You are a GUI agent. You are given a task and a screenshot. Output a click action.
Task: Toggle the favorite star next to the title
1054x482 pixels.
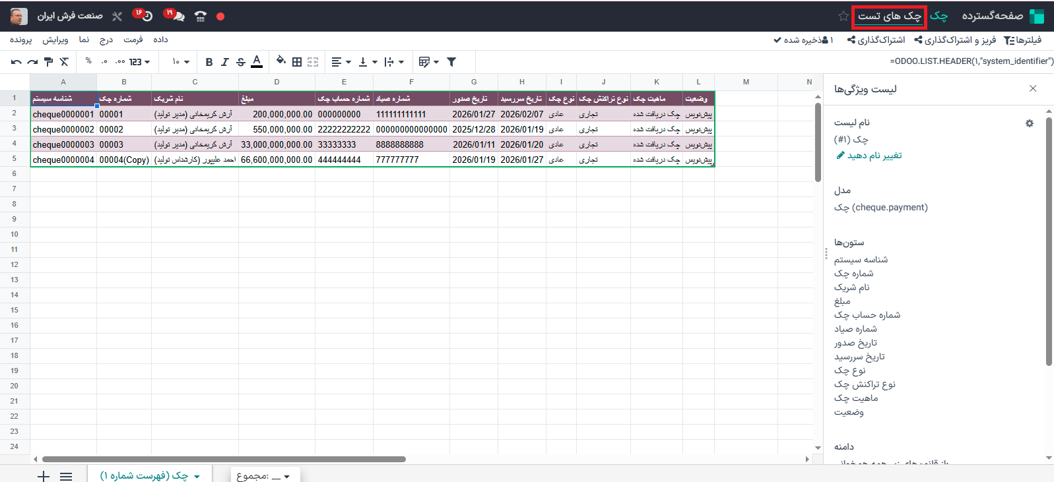(843, 16)
